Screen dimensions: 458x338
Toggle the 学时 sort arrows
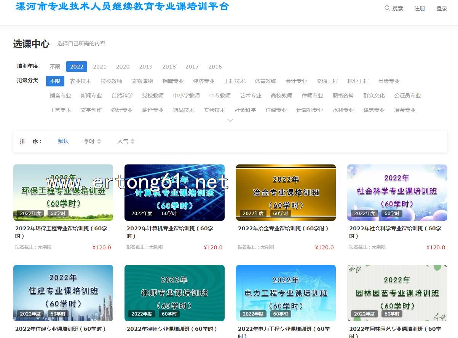[x=99, y=141]
